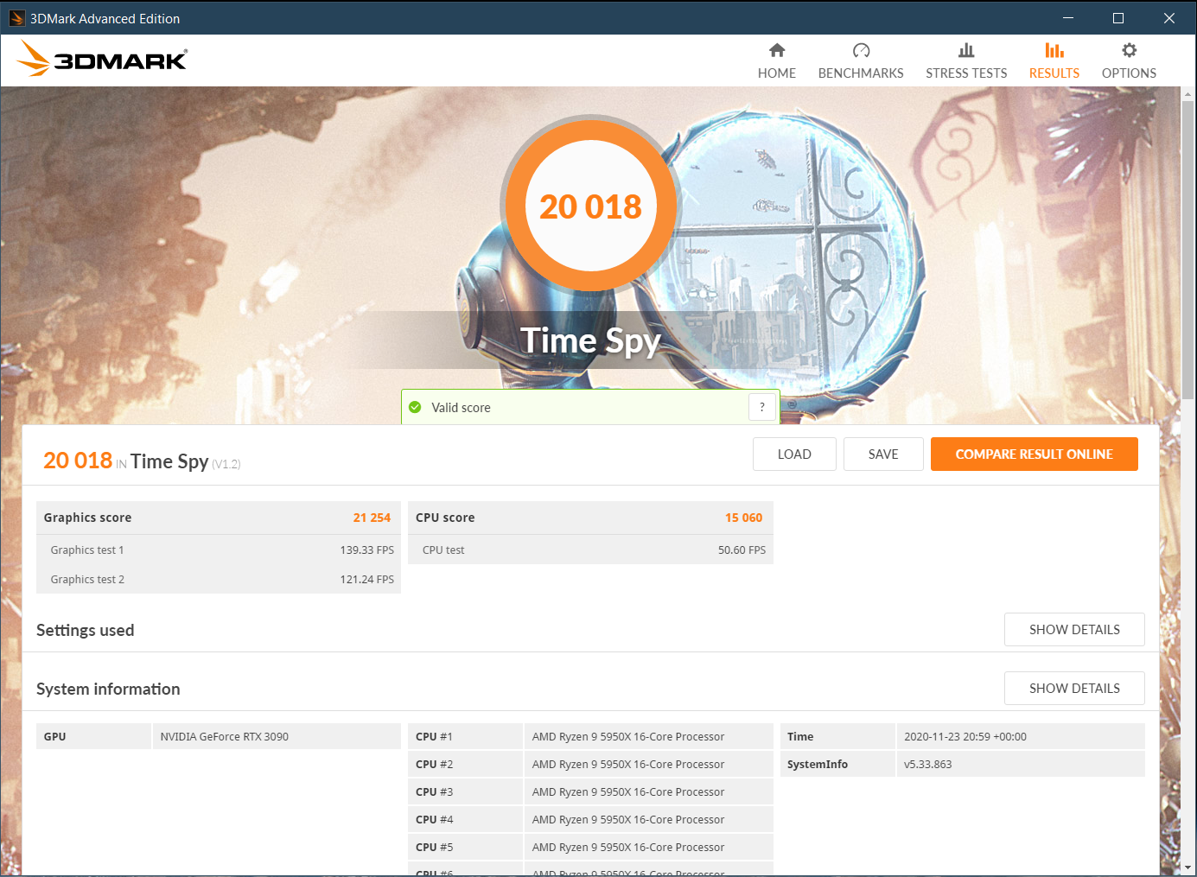Switch to the HOME tab
1197x877 pixels.
[x=776, y=73]
